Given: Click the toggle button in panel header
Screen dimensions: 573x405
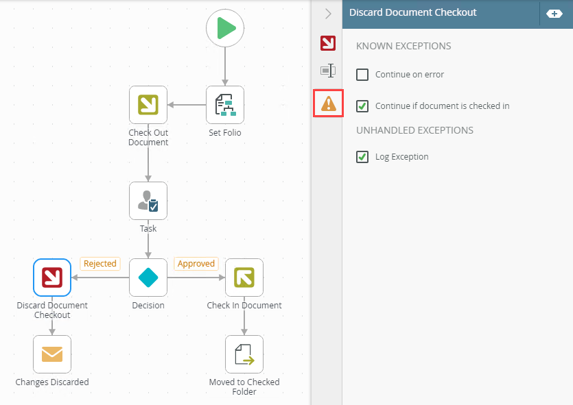Looking at the screenshot, I should [x=554, y=13].
